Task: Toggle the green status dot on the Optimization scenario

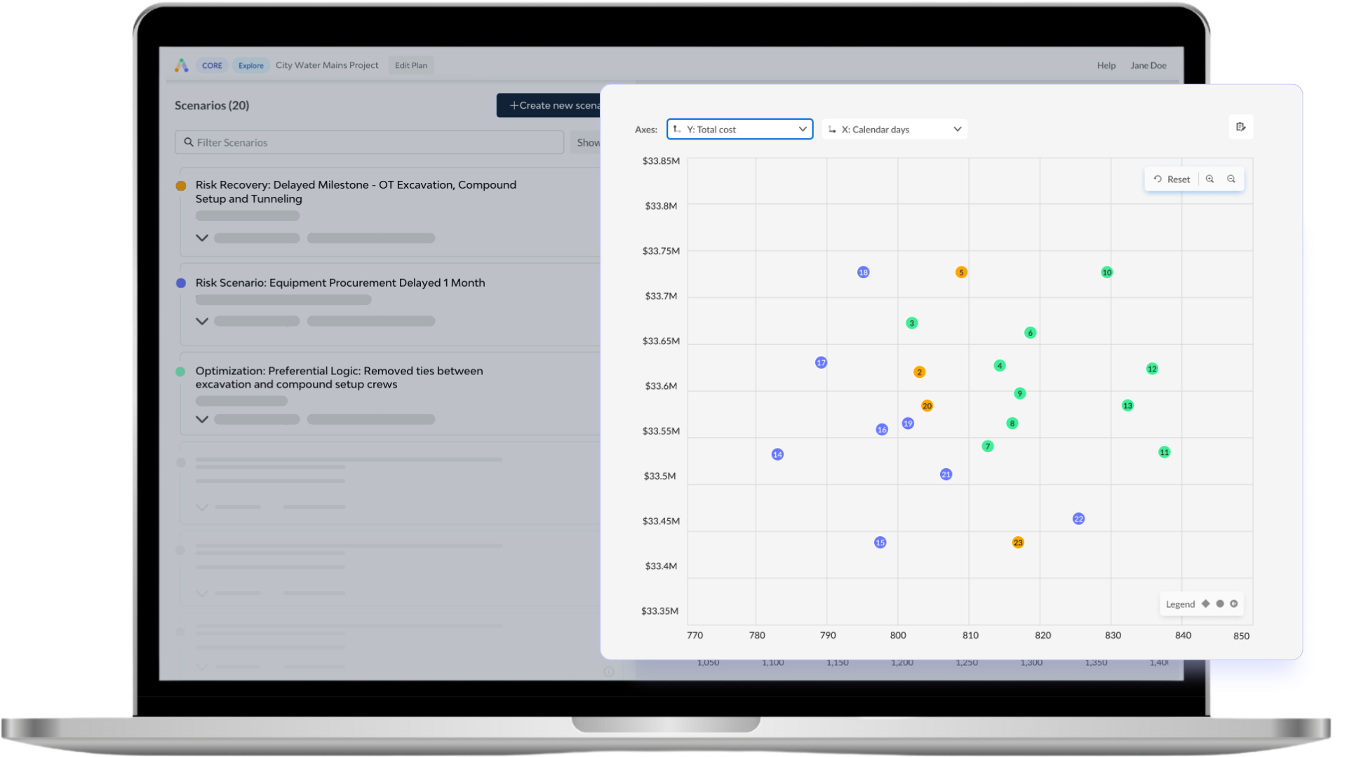Action: (181, 371)
